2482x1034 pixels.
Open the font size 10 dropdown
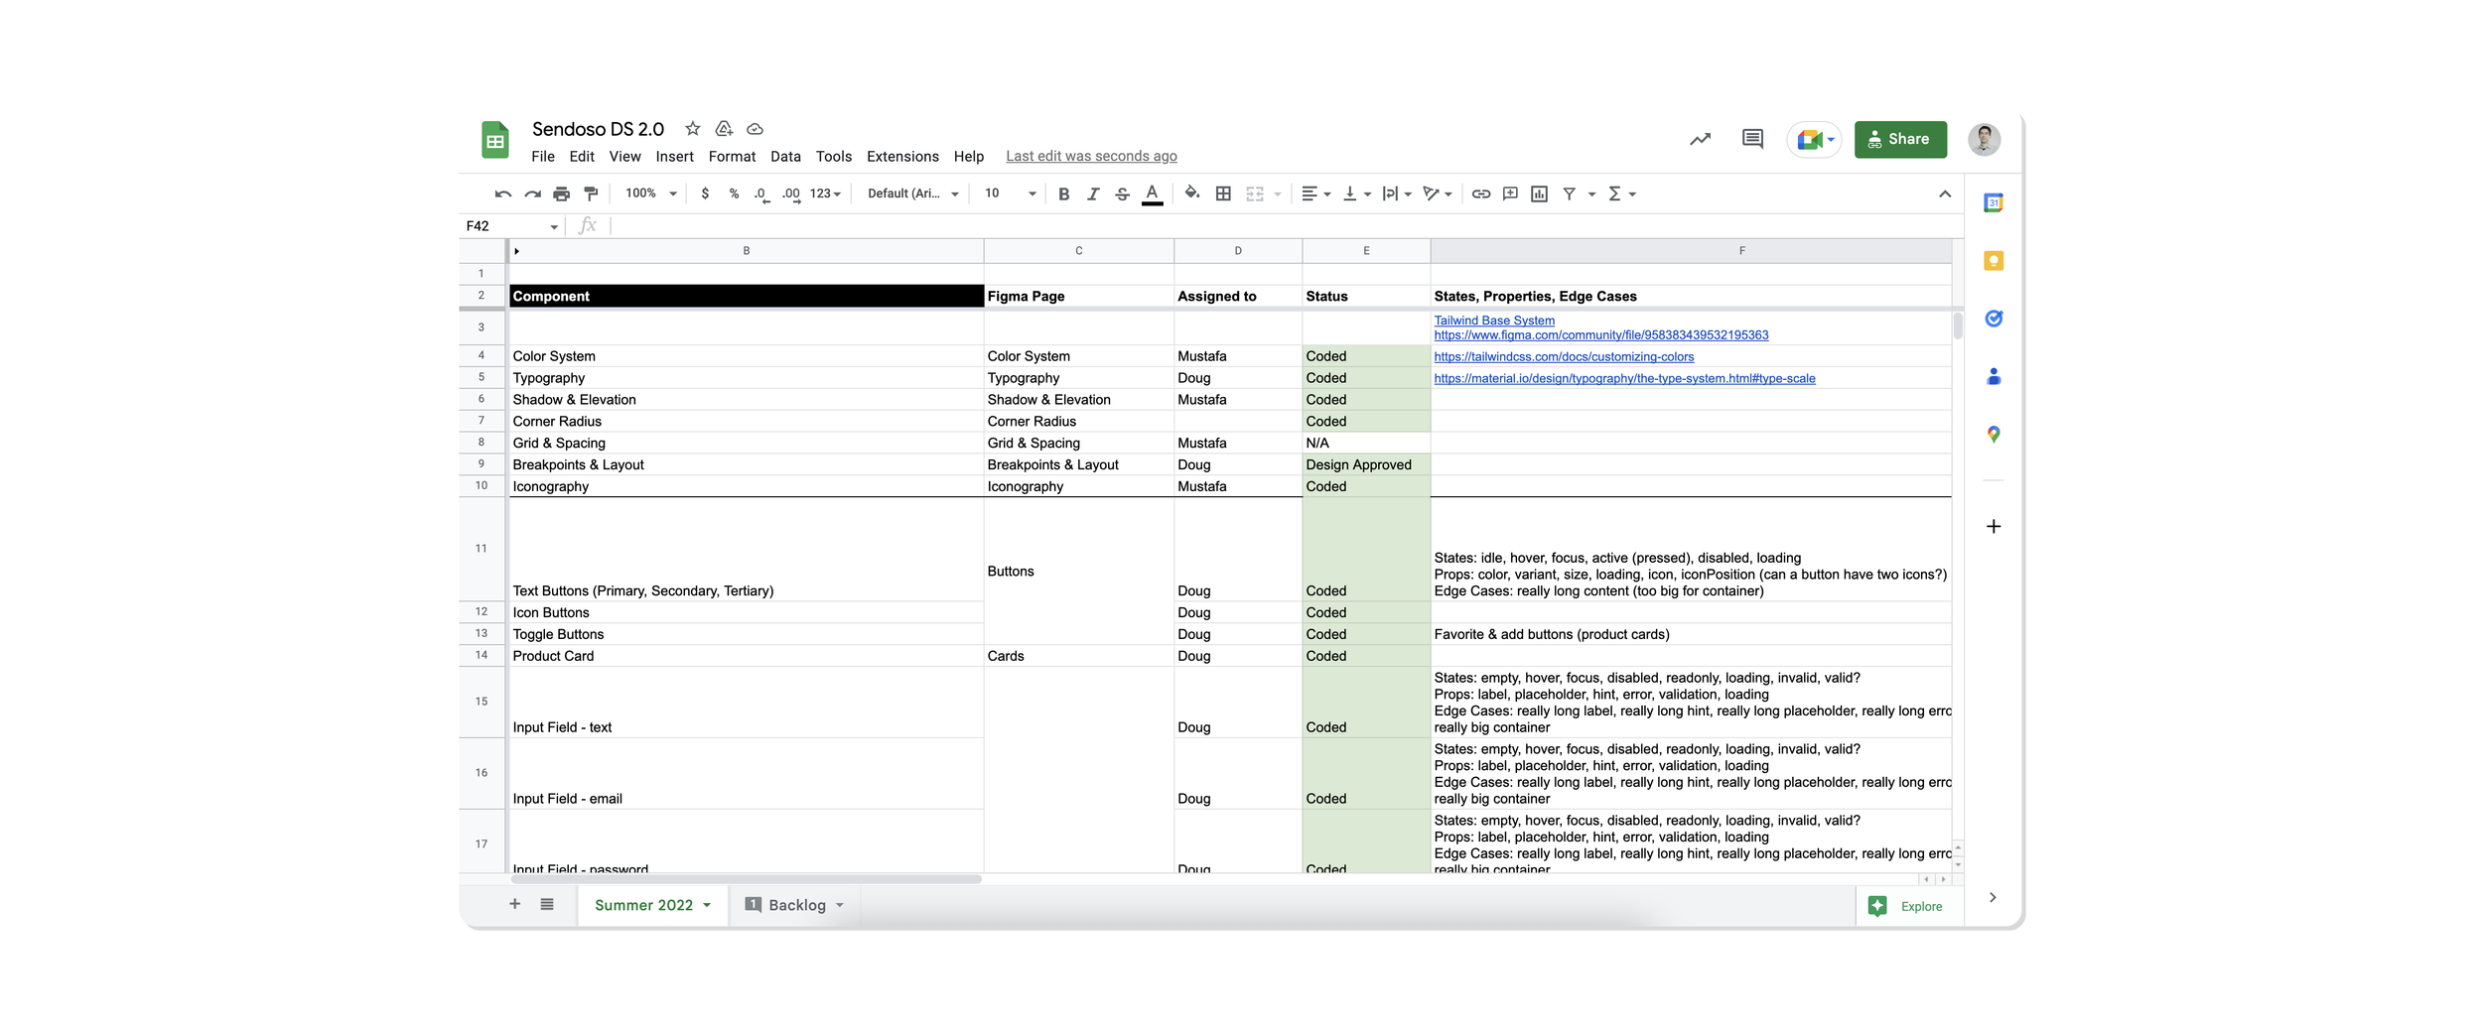point(1010,194)
